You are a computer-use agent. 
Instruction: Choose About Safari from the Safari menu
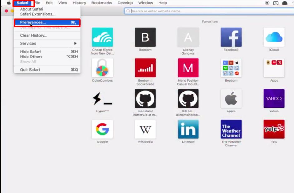tap(47, 9)
